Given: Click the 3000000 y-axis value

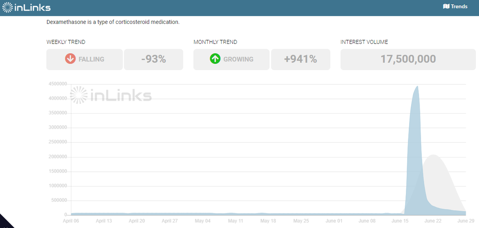Looking at the screenshot, I should [59, 128].
